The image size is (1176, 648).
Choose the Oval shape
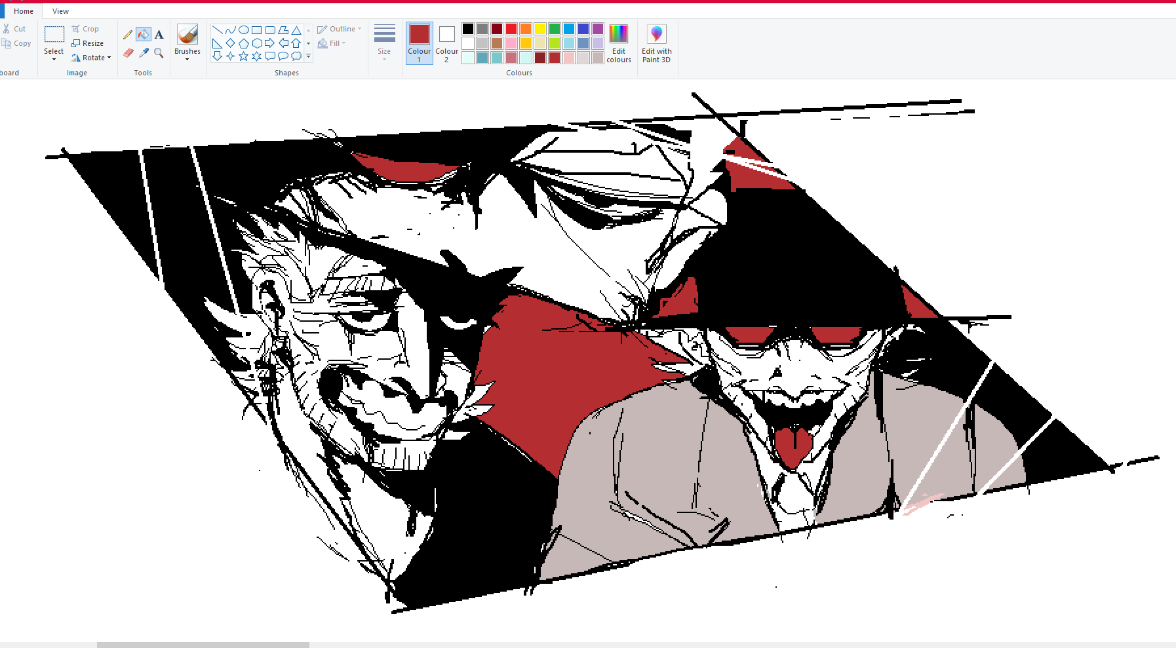tap(243, 30)
